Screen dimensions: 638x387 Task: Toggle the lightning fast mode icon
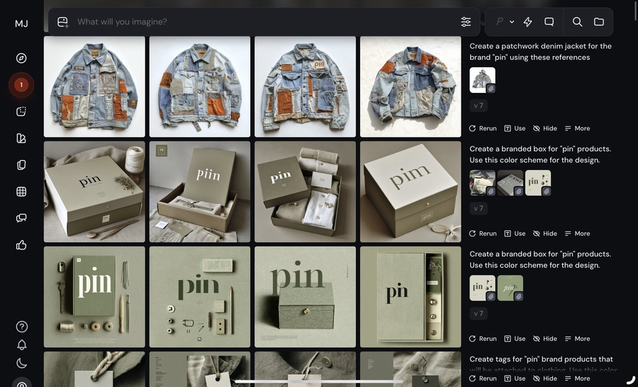coord(527,22)
